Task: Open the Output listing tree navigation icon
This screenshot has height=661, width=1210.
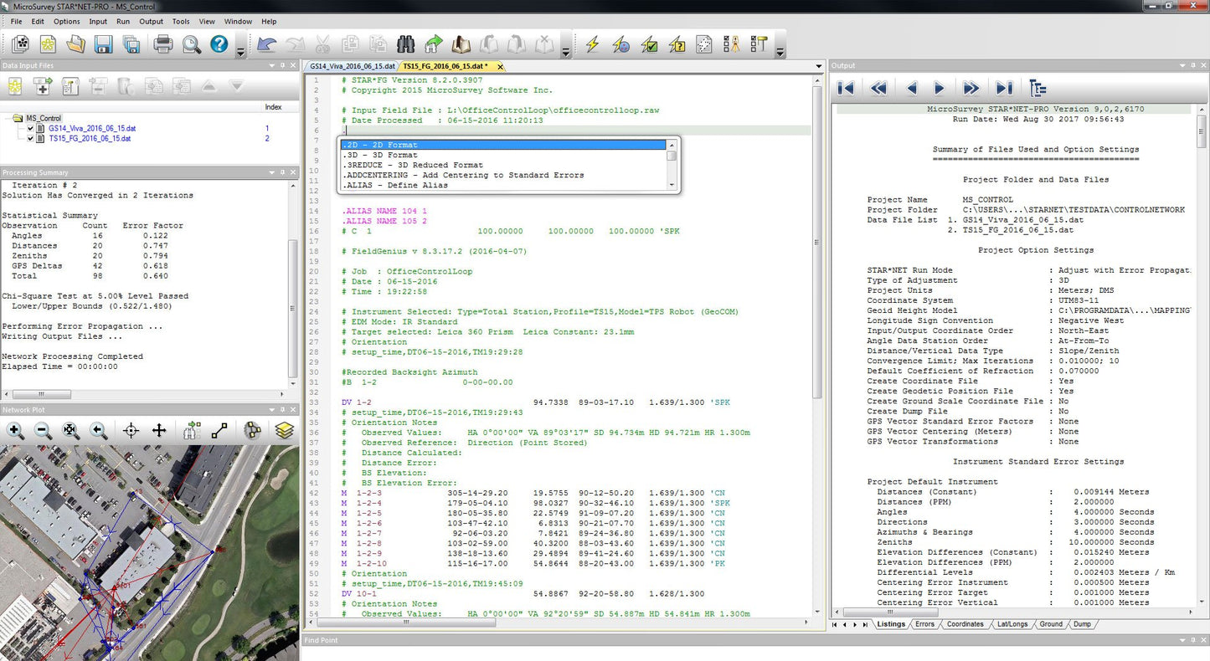Action: click(1038, 88)
